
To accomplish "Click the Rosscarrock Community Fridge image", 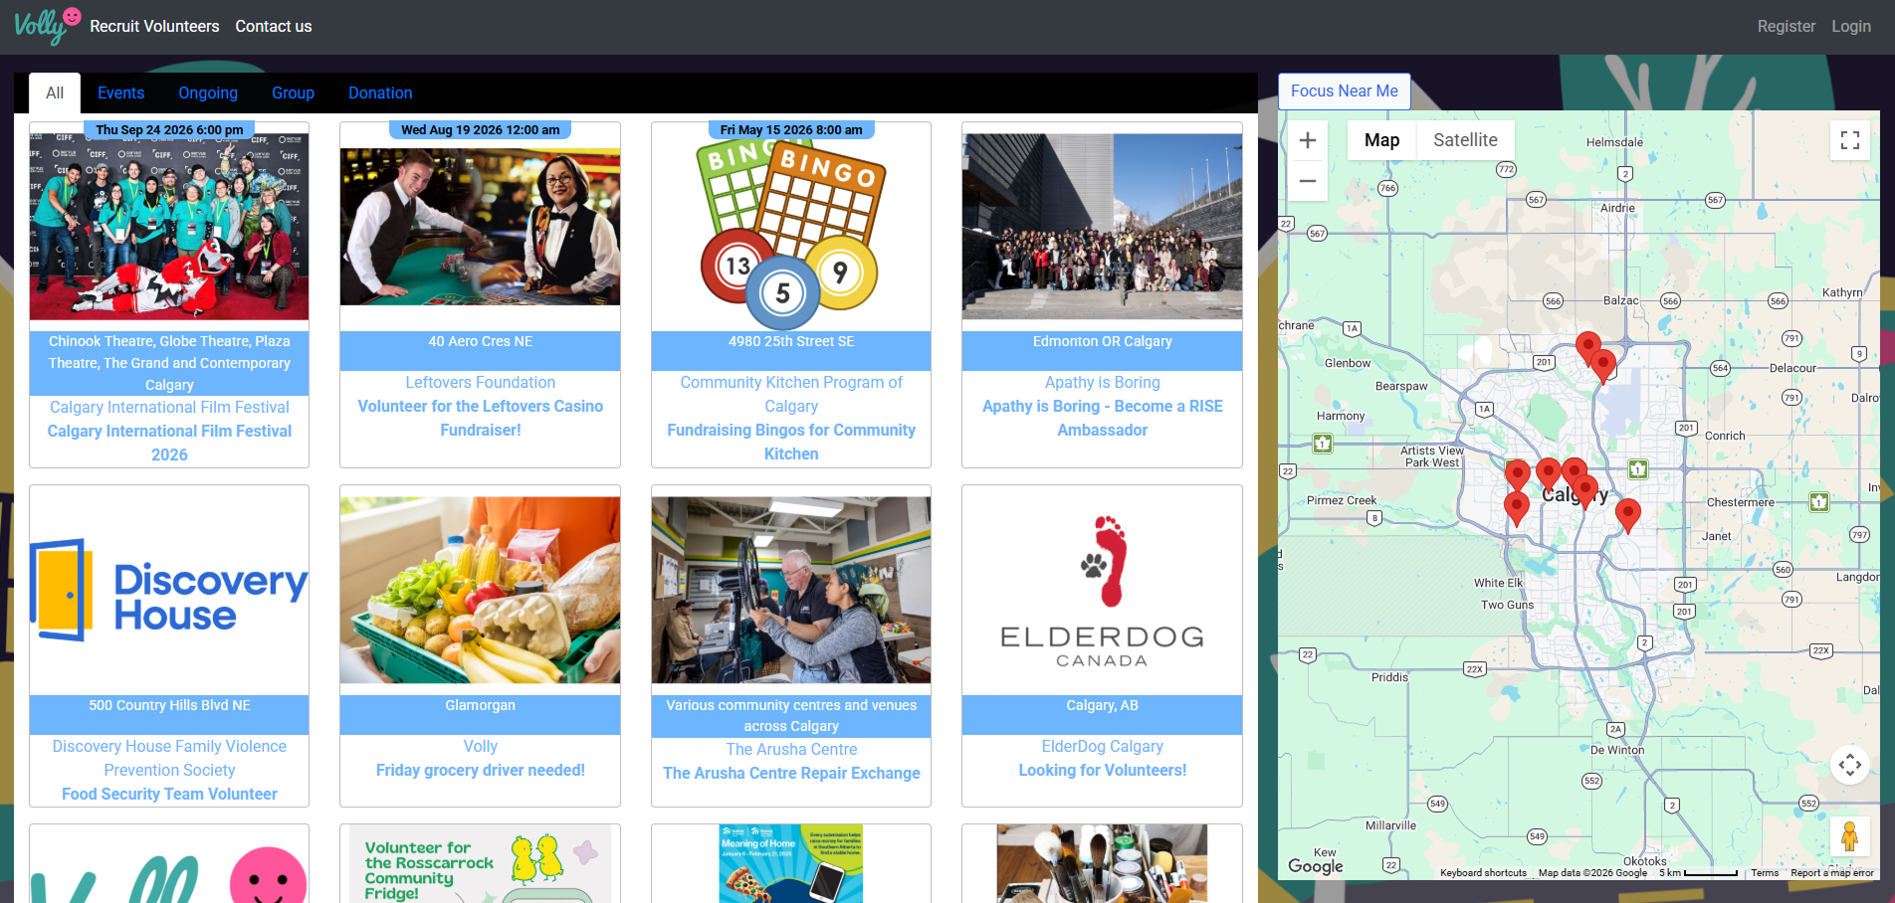I will click(x=480, y=863).
